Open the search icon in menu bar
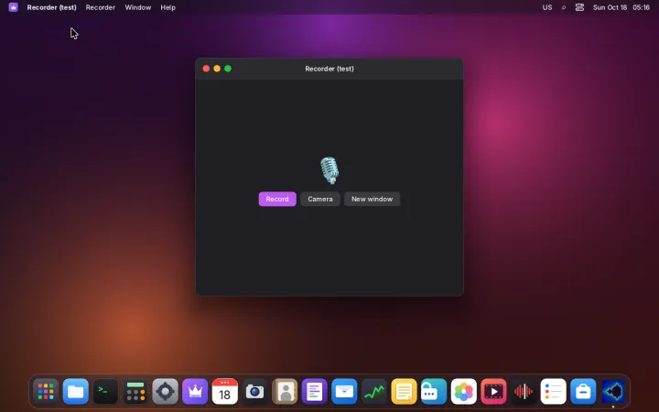The image size is (659, 412). 564,7
